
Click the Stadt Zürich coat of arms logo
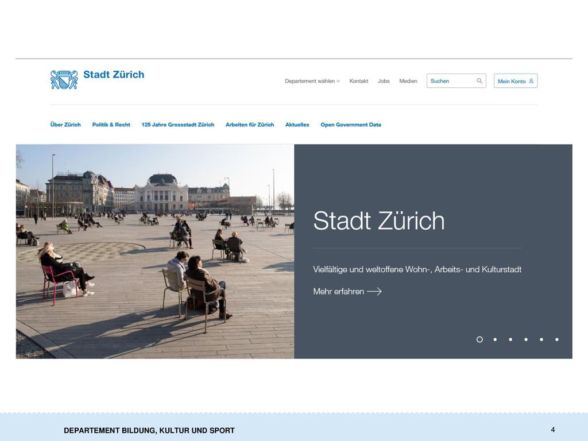click(64, 80)
